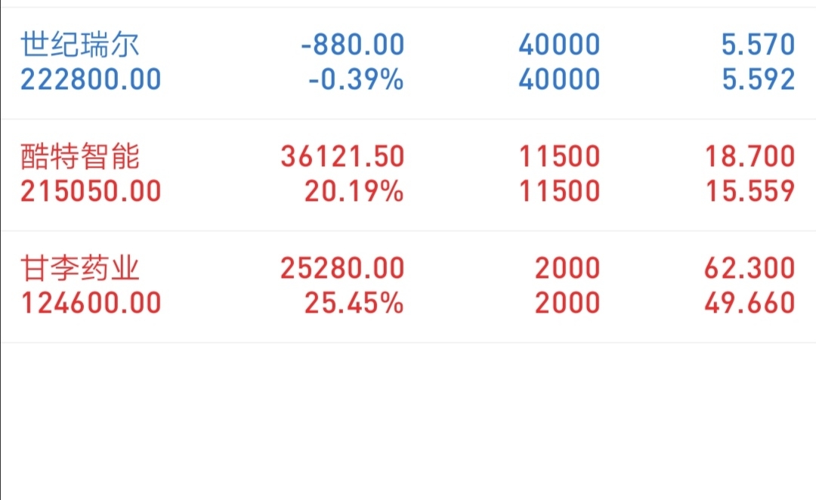
Task: Tap the 36121.50 profit amount
Action: 342,156
